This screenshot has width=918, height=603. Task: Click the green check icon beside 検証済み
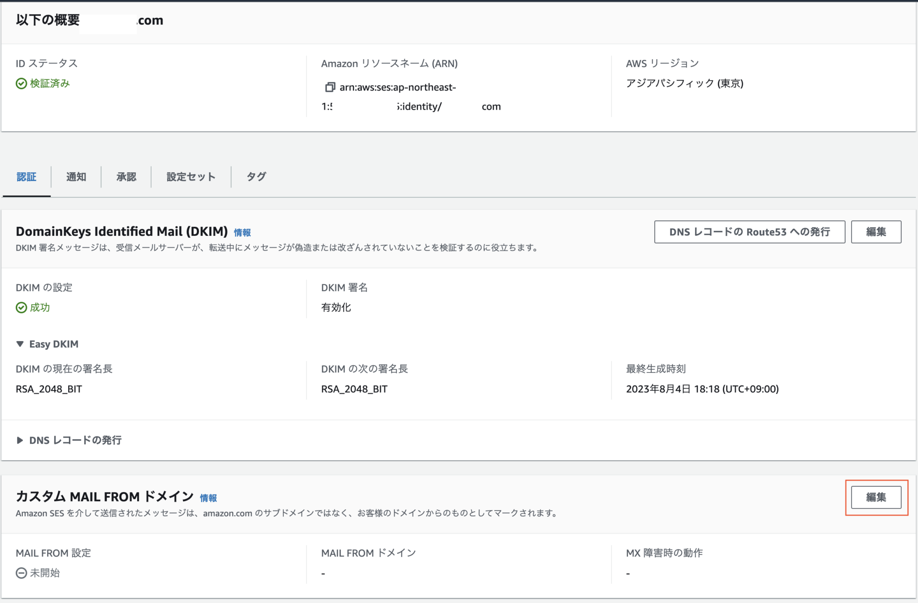[20, 83]
